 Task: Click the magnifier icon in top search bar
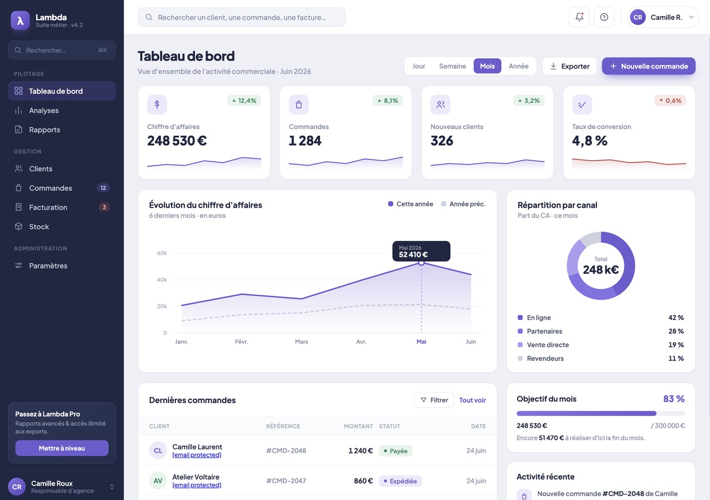click(x=149, y=17)
